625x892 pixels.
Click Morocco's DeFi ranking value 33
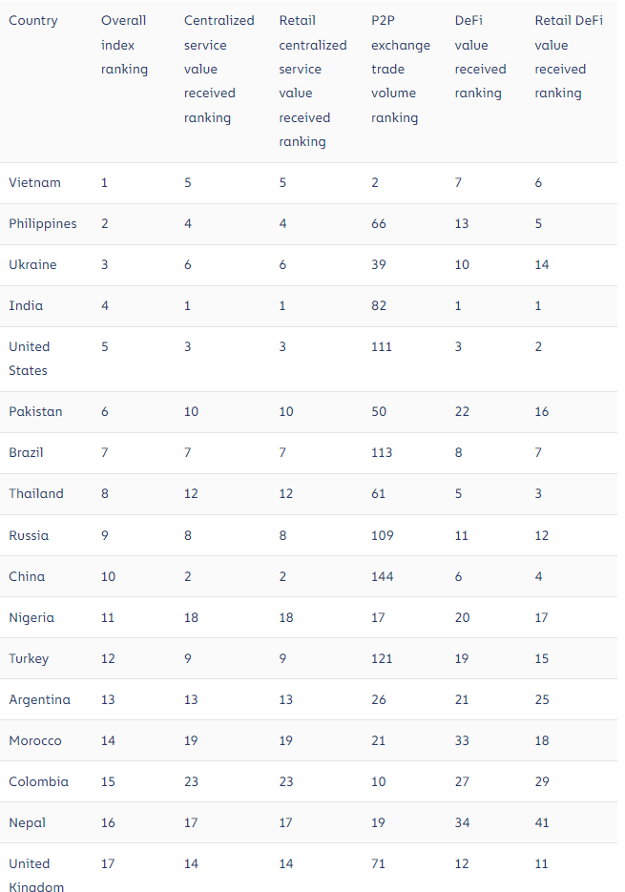coord(462,740)
